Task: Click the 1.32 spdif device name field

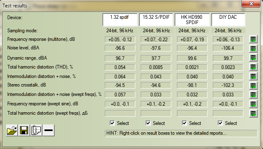Action: (x=120, y=20)
